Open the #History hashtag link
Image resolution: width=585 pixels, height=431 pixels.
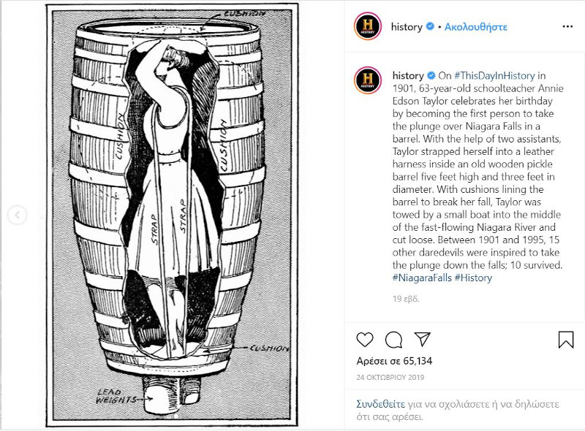pos(473,278)
